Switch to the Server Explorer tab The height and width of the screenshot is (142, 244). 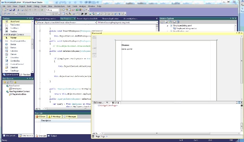point(11,75)
